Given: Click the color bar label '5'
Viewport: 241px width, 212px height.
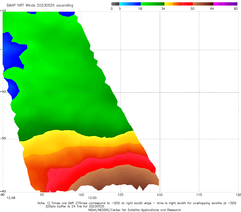Looking at the screenshot, I should pyautogui.click(x=120, y=8).
